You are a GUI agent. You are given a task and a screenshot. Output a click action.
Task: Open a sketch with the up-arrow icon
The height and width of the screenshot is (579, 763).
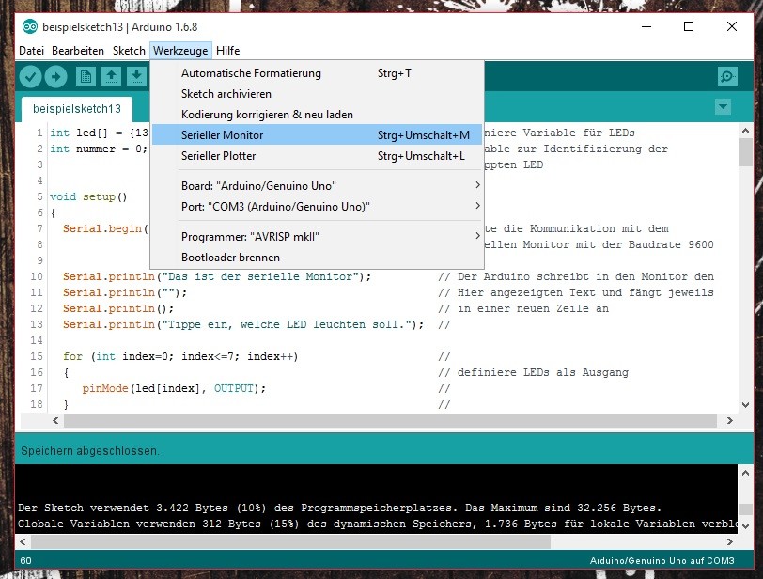tap(112, 76)
